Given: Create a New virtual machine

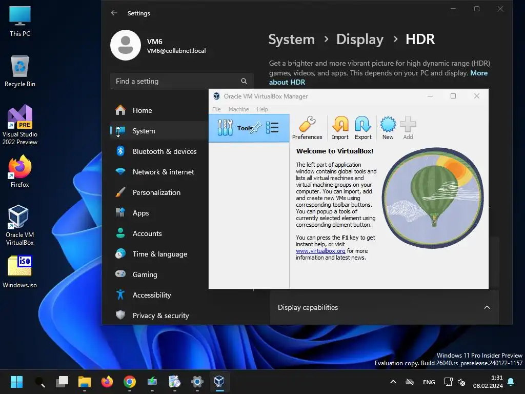Looking at the screenshot, I should [388, 128].
